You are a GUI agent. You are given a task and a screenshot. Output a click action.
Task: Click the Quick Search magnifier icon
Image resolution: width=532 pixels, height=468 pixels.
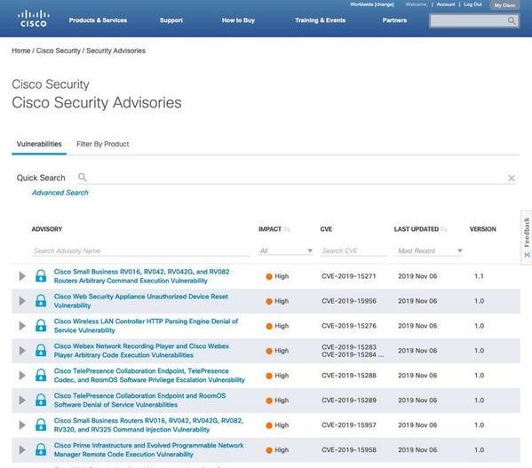[83, 178]
